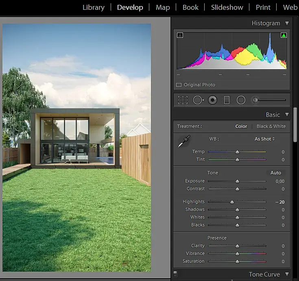Switch to the Slideshow module
The image size is (299, 281).
tap(227, 7)
